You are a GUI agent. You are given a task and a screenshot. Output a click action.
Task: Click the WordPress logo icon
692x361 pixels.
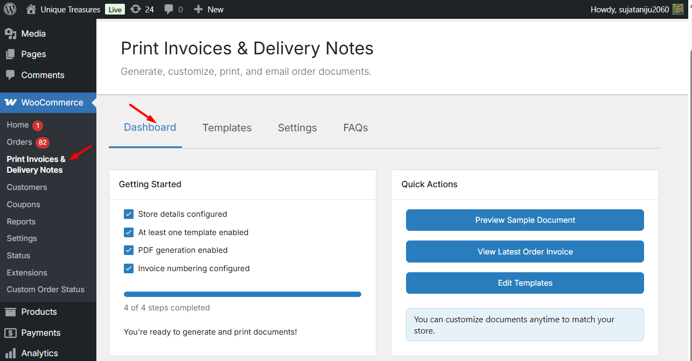point(10,9)
